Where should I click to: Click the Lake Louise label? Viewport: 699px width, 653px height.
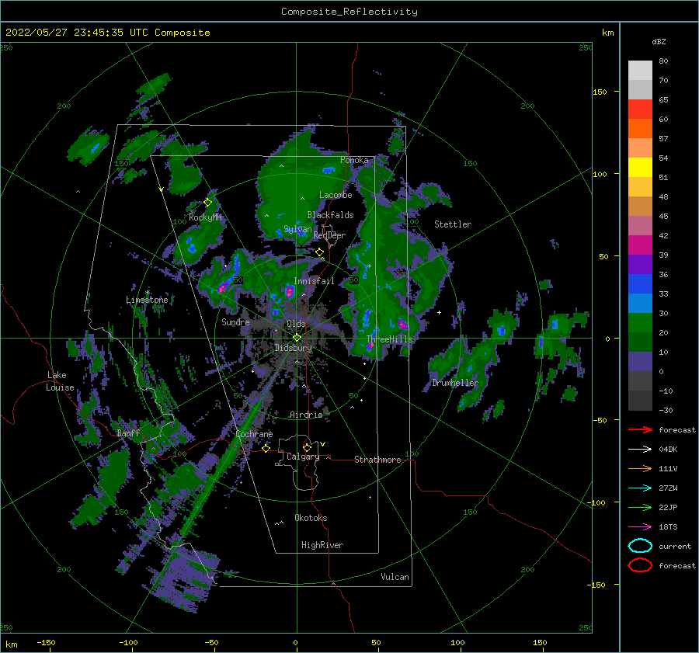tap(61, 381)
